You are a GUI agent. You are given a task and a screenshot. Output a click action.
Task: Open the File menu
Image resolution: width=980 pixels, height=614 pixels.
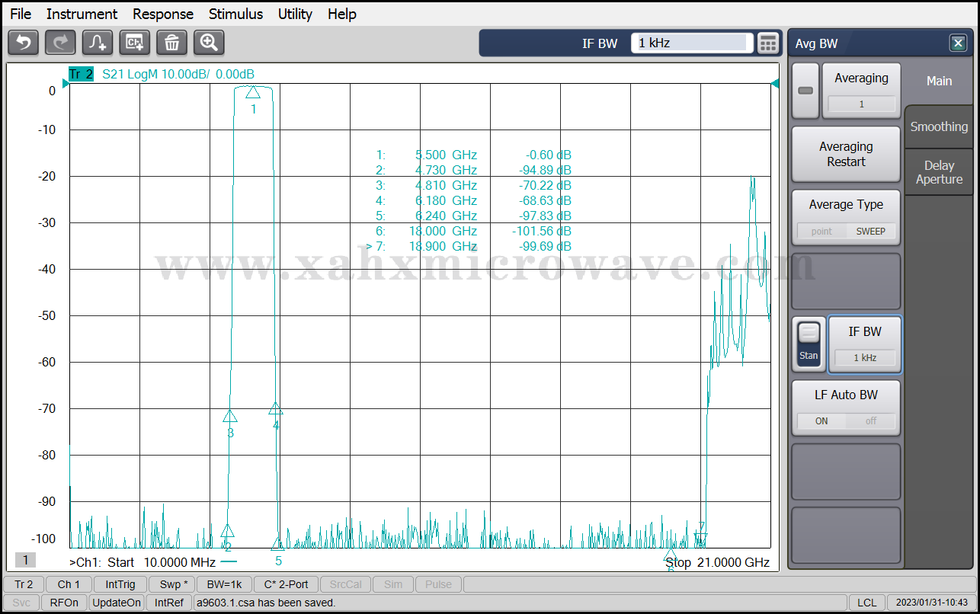pos(21,14)
